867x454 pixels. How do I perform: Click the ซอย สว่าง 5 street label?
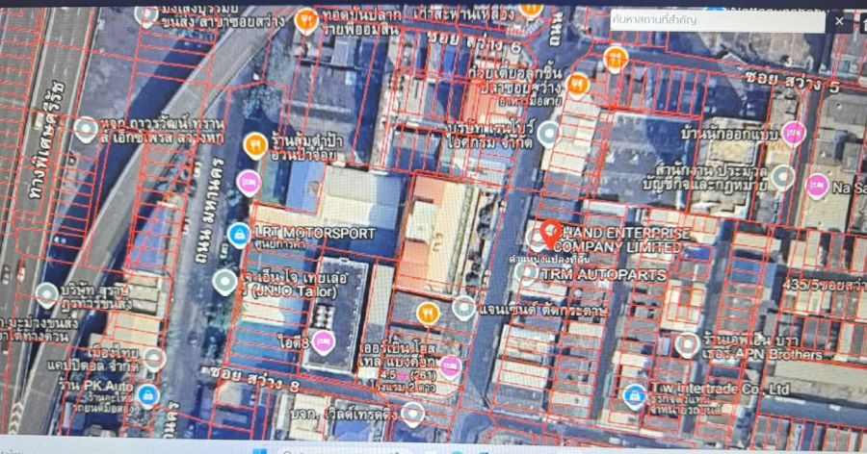(x=781, y=77)
